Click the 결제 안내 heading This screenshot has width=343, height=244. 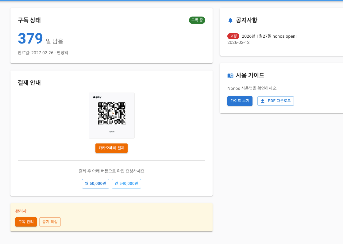click(29, 83)
